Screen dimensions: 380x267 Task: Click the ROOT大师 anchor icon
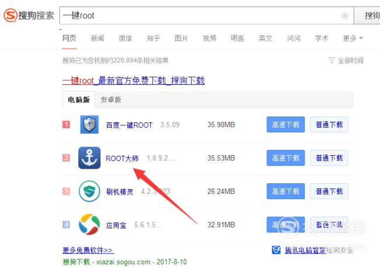[x=89, y=158]
